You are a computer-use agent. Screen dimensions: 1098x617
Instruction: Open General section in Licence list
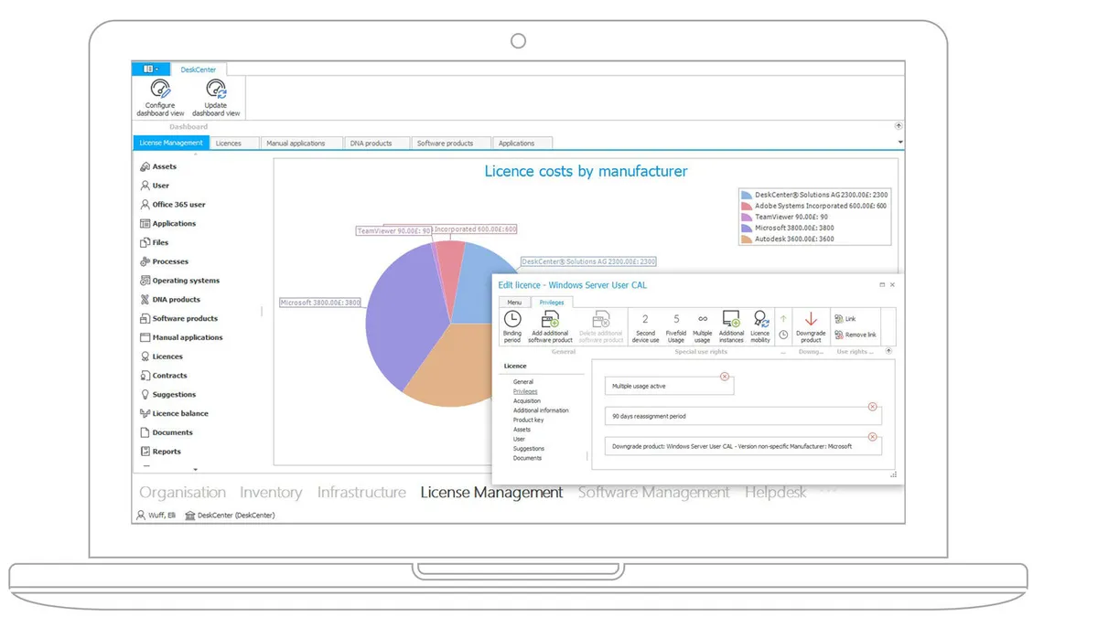click(x=523, y=382)
